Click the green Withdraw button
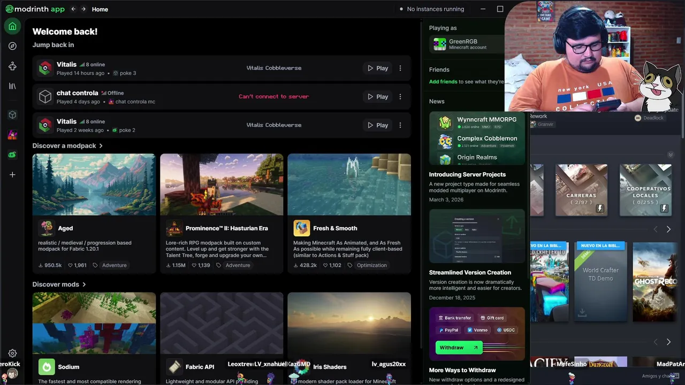This screenshot has width=685, height=385. (x=459, y=348)
